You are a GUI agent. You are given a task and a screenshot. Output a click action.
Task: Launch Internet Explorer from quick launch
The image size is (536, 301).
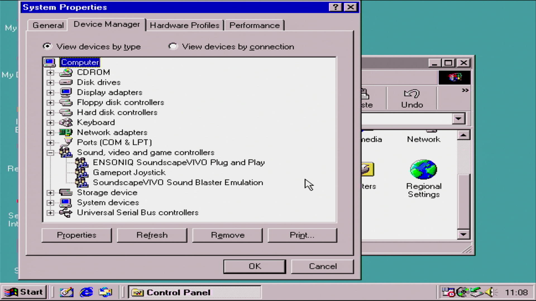pyautogui.click(x=86, y=292)
